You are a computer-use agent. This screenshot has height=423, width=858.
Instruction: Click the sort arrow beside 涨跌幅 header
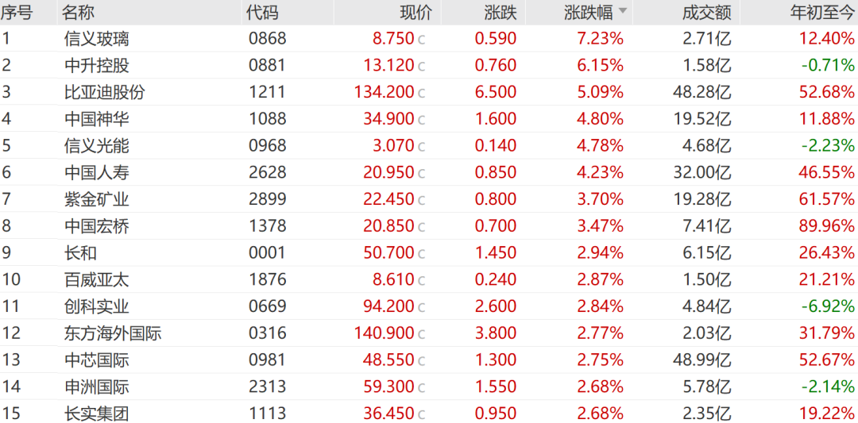(x=623, y=12)
